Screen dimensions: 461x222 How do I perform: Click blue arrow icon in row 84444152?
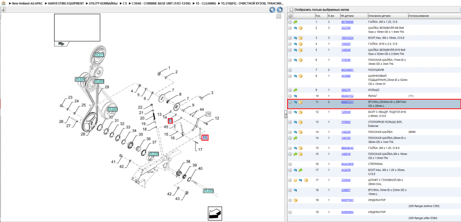296,96
